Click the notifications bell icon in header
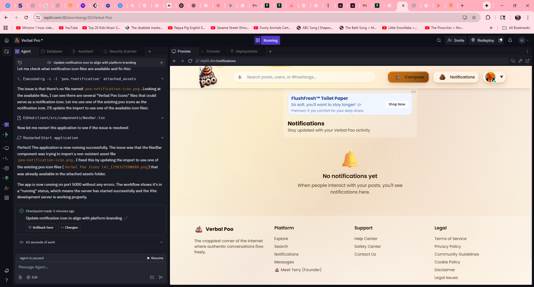 510,40
